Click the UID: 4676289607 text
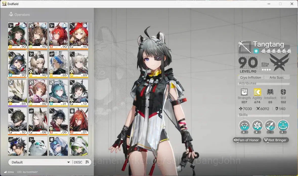This screenshot has height=176, width=298. pyautogui.click(x=27, y=172)
